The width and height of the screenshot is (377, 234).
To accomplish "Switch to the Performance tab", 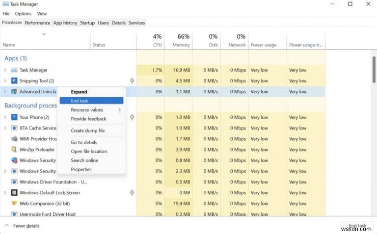I will click(x=37, y=23).
